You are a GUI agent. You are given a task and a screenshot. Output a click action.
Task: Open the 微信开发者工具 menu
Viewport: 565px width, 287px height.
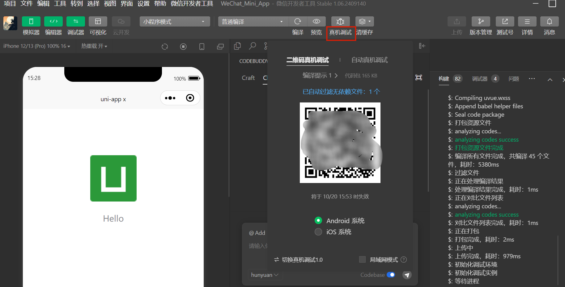coord(192,4)
